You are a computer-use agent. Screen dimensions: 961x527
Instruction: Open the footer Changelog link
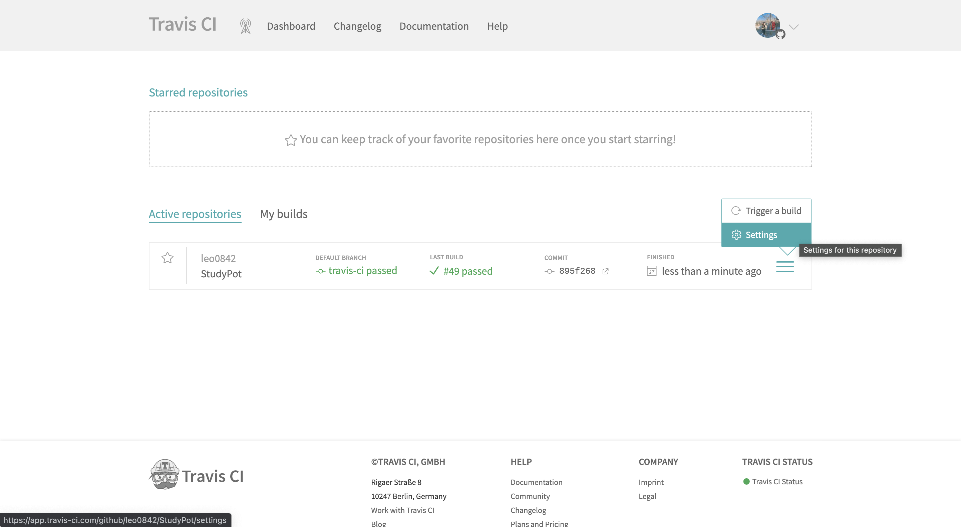(x=528, y=510)
